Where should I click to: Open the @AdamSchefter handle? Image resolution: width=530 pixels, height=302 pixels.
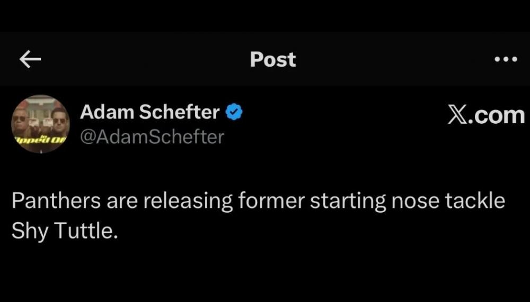pos(152,137)
